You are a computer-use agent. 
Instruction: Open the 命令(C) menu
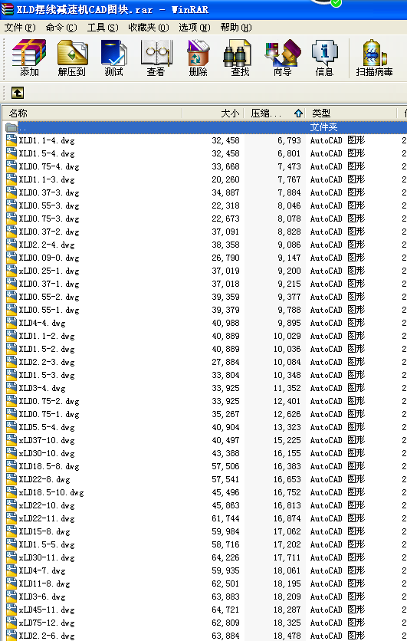[61, 28]
